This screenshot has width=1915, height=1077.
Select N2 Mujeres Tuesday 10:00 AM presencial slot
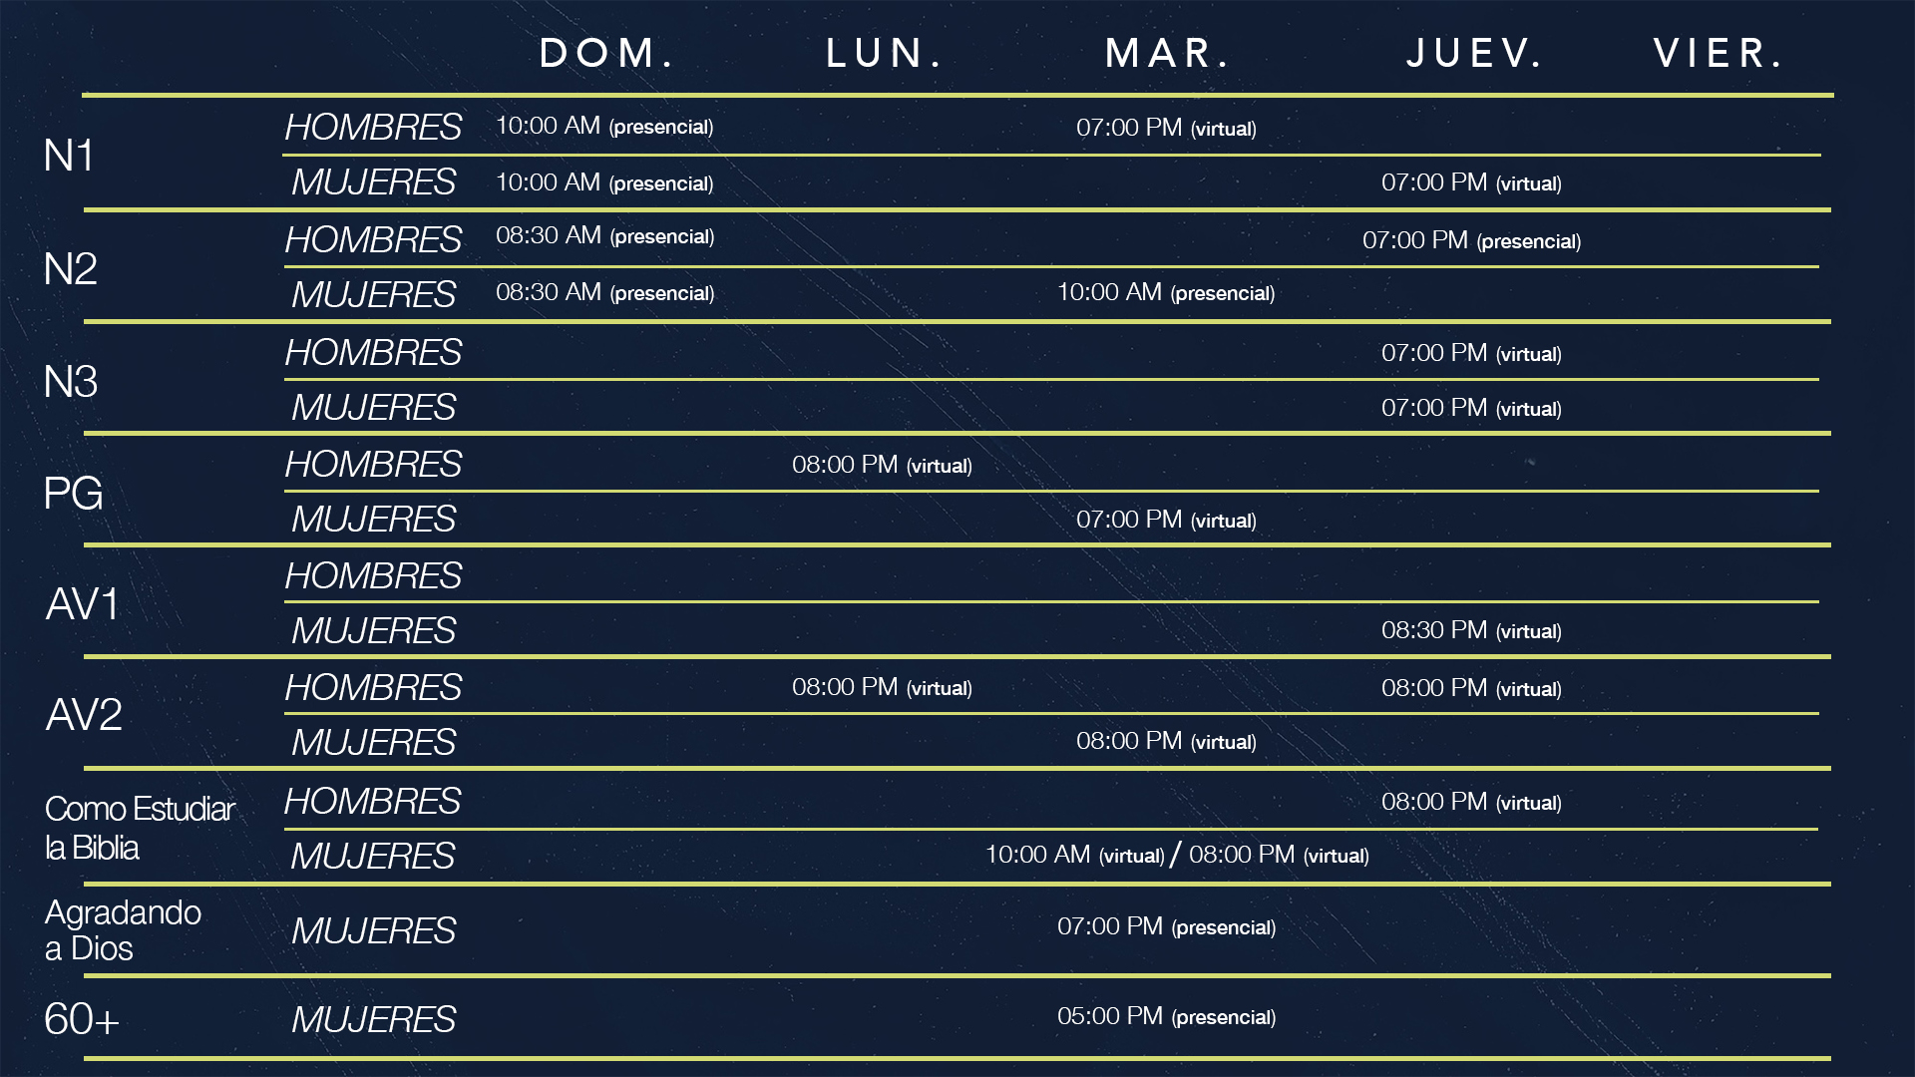[1166, 292]
